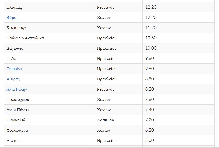The height and width of the screenshot is (148, 219).
Task: Click the 5,00 value cell
Action: tap(149, 141)
